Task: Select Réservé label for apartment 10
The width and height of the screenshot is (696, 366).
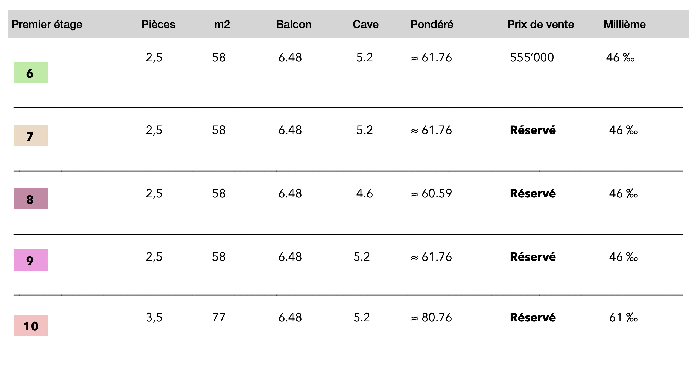Action: click(x=533, y=318)
